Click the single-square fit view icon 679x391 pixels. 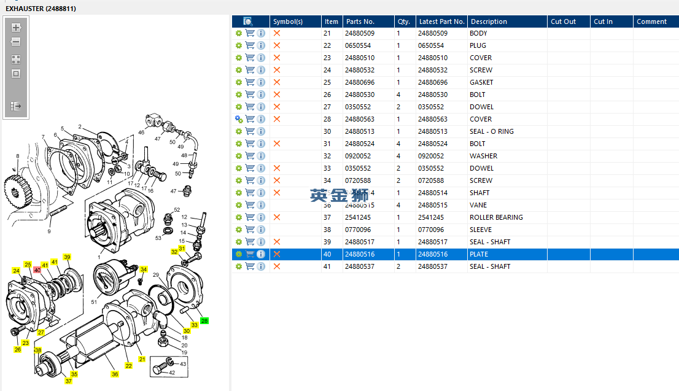tap(16, 74)
